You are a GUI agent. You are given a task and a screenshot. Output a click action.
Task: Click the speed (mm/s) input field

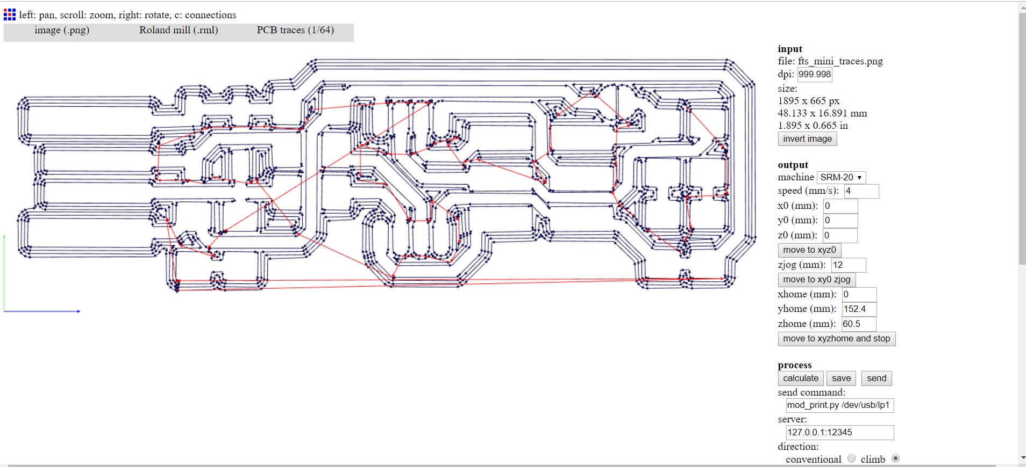pos(861,191)
